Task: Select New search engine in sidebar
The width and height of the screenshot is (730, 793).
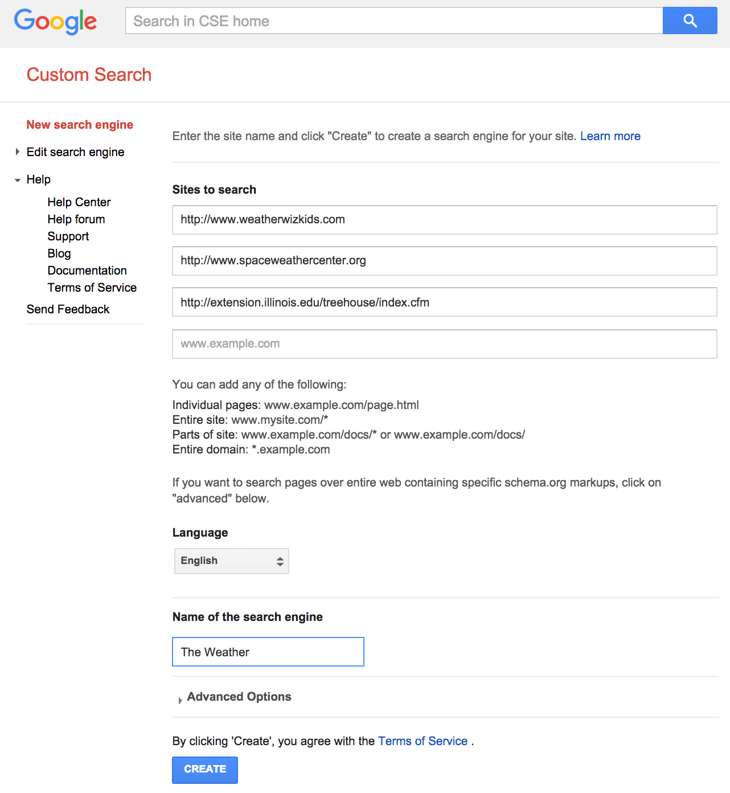Action: [79, 124]
